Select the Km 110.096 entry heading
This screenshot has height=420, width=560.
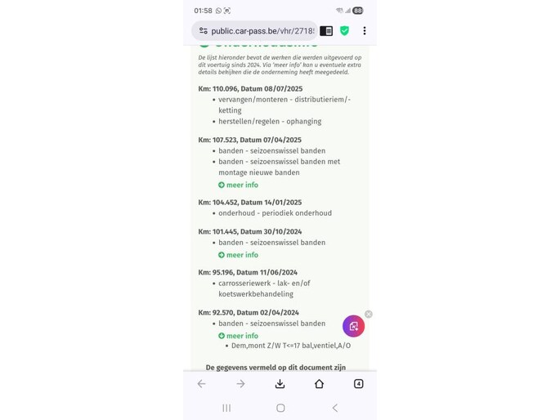[250, 89]
